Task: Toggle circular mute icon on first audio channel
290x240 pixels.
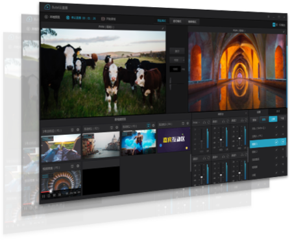Action: [x=209, y=122]
